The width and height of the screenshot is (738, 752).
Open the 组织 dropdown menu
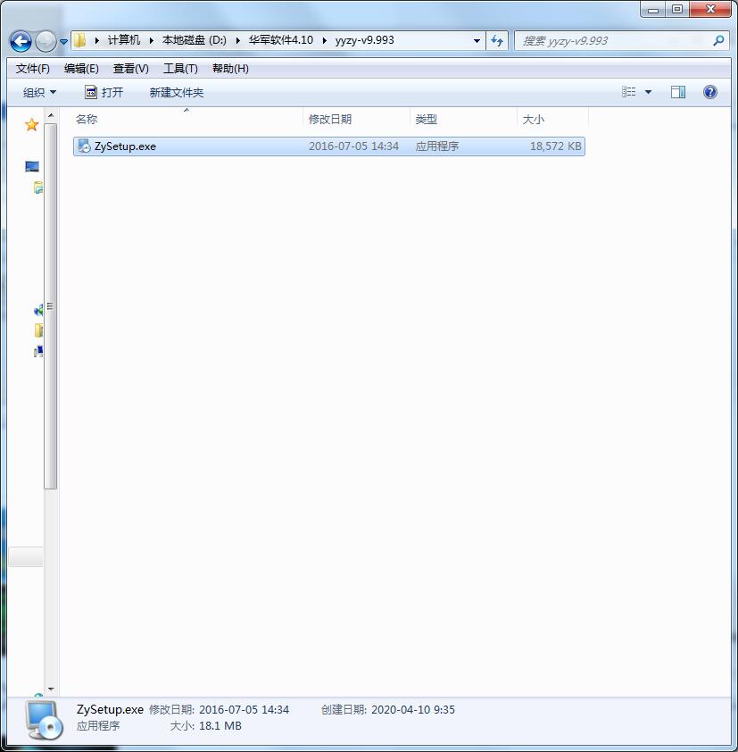pyautogui.click(x=41, y=92)
